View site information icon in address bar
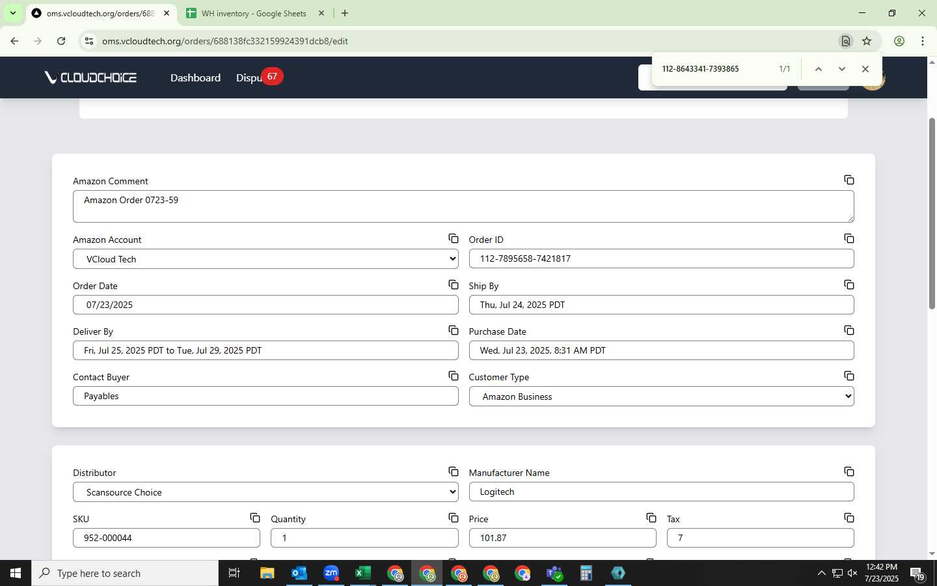The image size is (937, 586). pos(89,41)
